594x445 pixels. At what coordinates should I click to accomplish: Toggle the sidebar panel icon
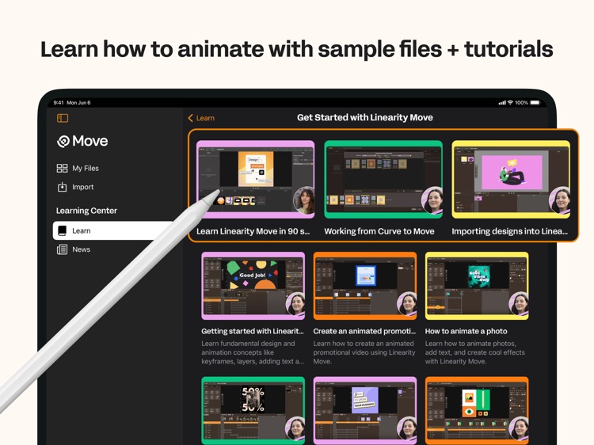[x=63, y=118]
